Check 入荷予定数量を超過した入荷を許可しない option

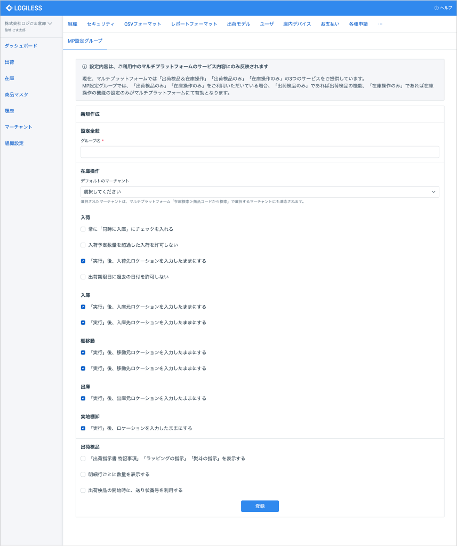click(x=83, y=245)
